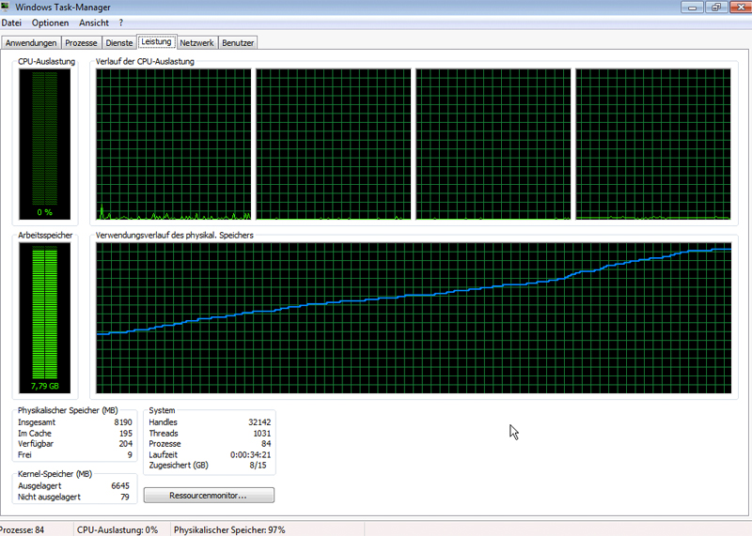Switch to the Prozesse tab
Image resolution: width=752 pixels, height=536 pixels.
coord(83,43)
